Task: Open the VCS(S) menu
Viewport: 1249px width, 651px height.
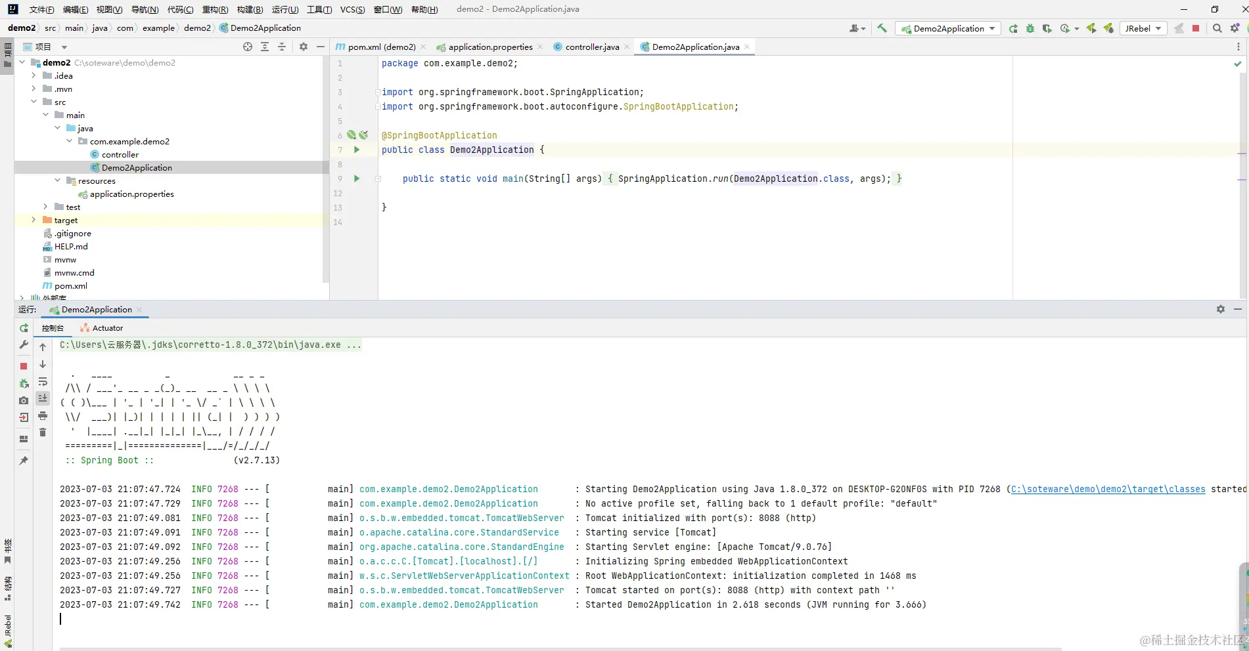Action: [x=352, y=9]
